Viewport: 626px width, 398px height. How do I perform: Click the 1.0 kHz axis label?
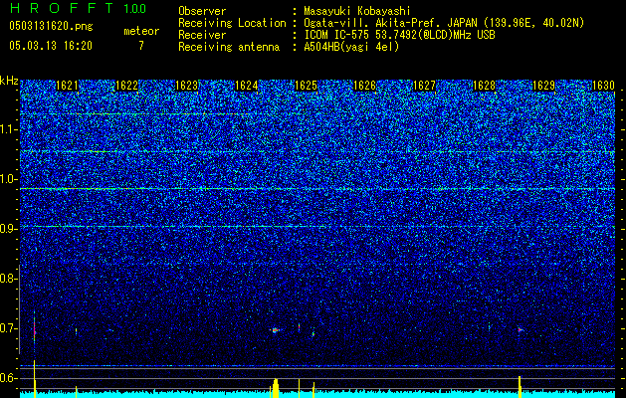tap(9, 179)
